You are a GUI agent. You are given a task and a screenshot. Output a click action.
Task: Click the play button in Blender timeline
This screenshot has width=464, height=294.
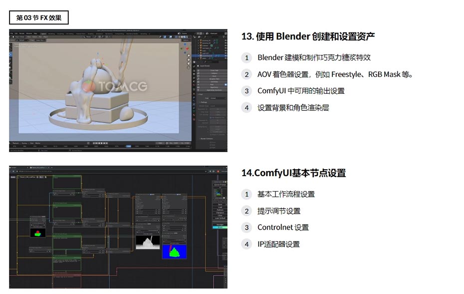(101, 143)
